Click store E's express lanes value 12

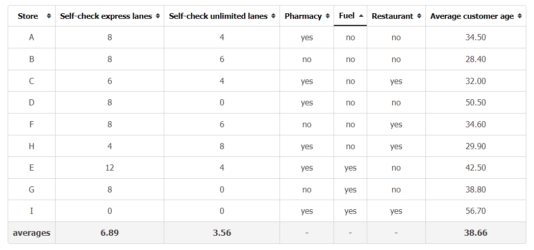pos(109,168)
